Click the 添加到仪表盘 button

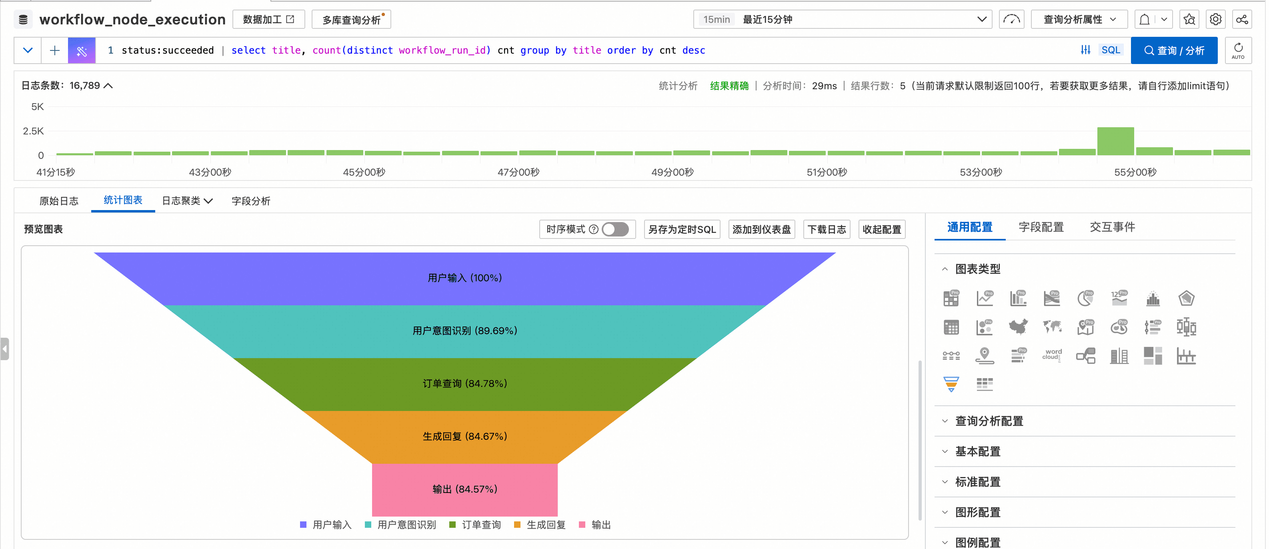coord(761,229)
